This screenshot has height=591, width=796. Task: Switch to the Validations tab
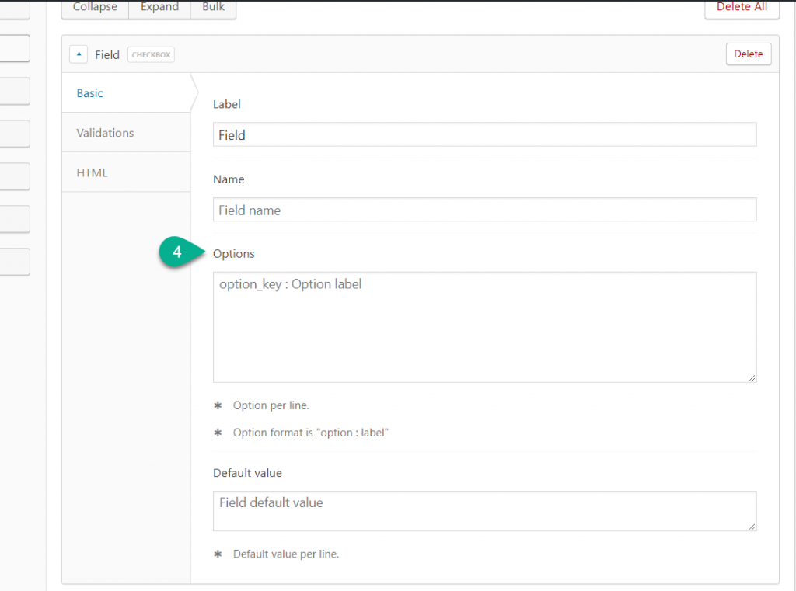point(105,133)
